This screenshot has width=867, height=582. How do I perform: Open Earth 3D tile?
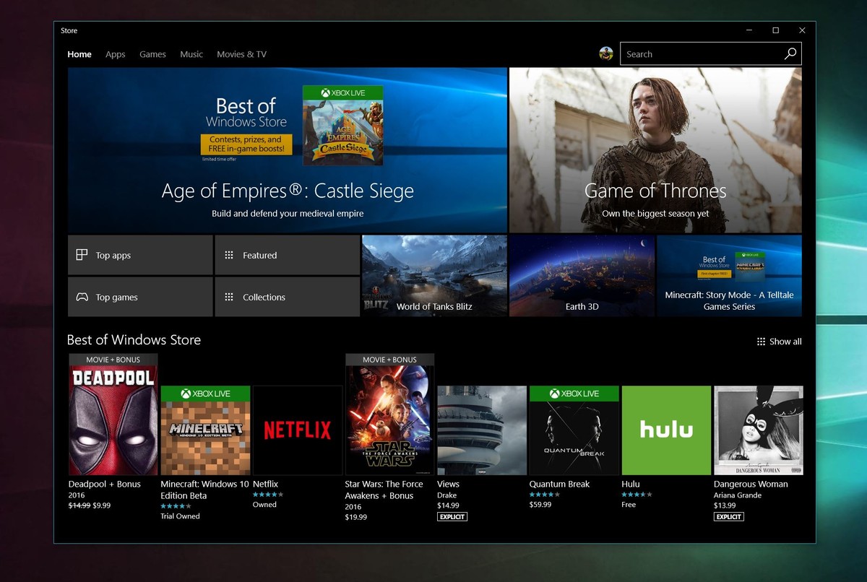coord(582,276)
